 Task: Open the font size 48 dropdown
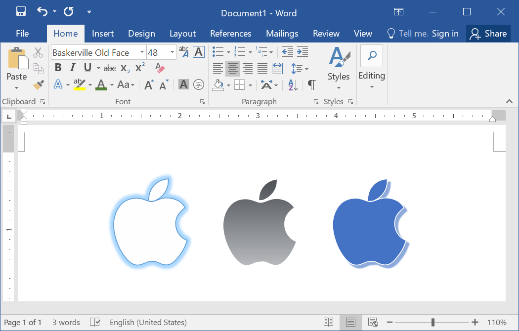point(172,52)
